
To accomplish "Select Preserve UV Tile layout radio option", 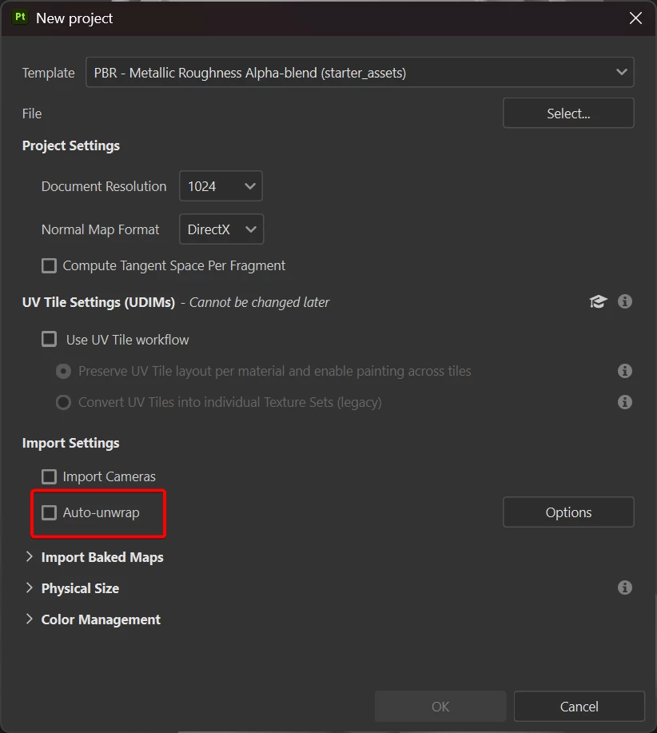I will pyautogui.click(x=64, y=371).
